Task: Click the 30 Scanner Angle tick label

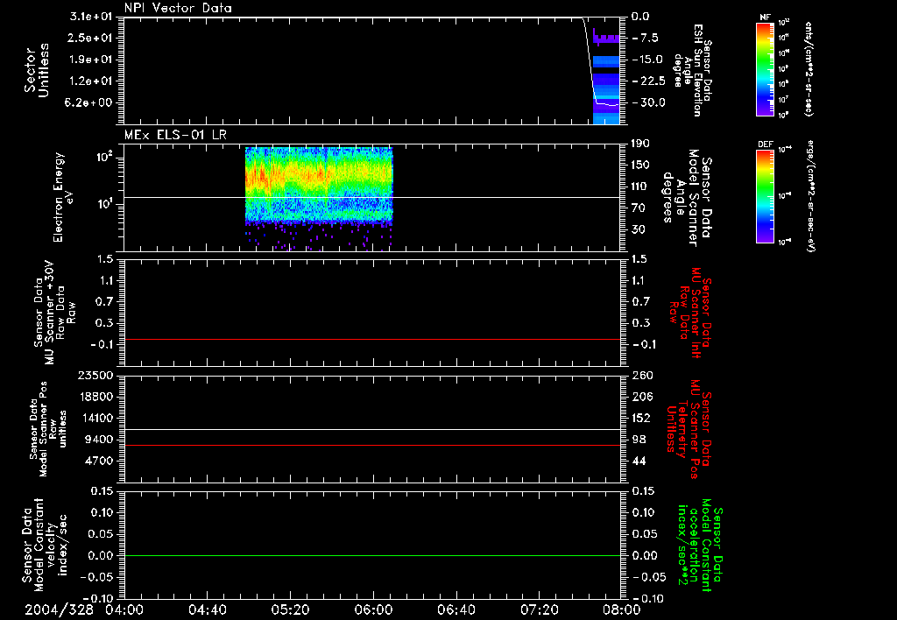Action: [639, 230]
